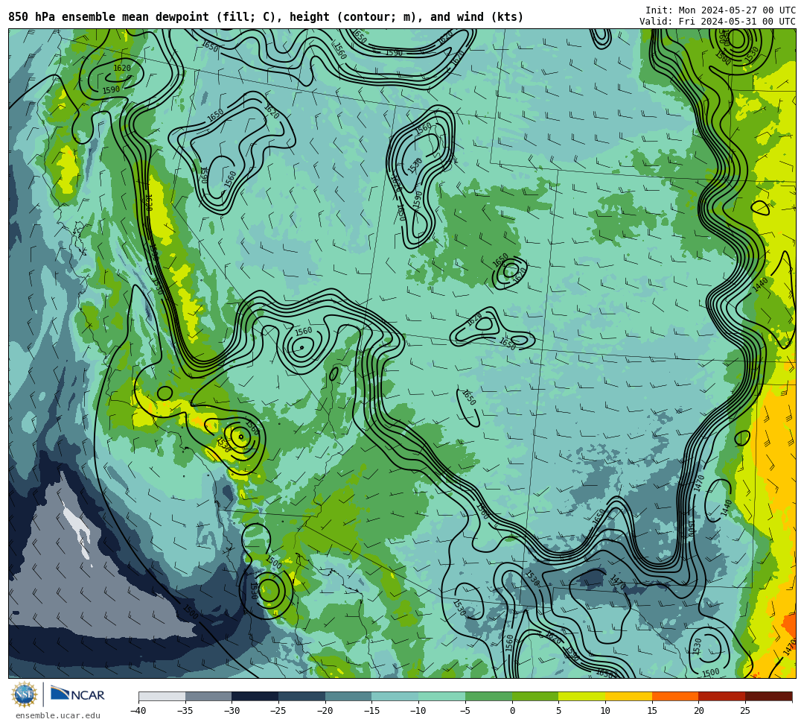Select the slate blue -25 to -20 swatch
Image resolution: width=804 pixels, height=725 pixels.
coord(302,696)
